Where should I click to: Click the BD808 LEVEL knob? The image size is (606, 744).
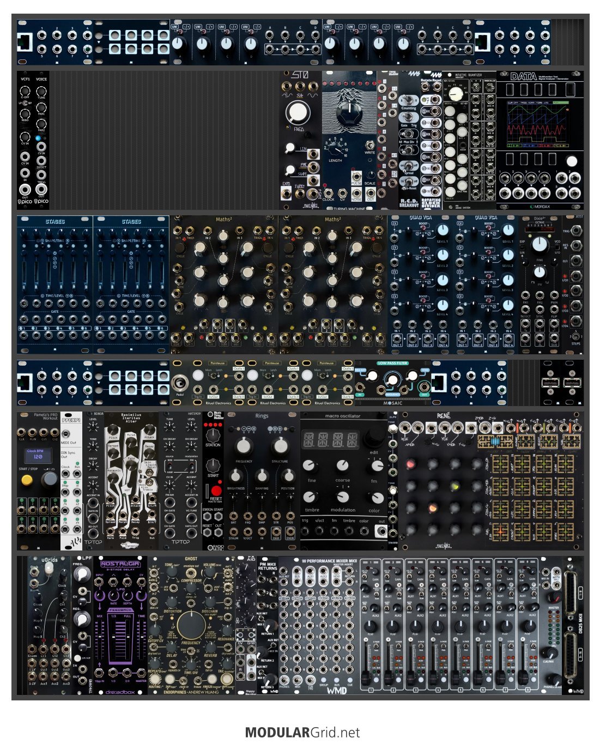coord(93,428)
